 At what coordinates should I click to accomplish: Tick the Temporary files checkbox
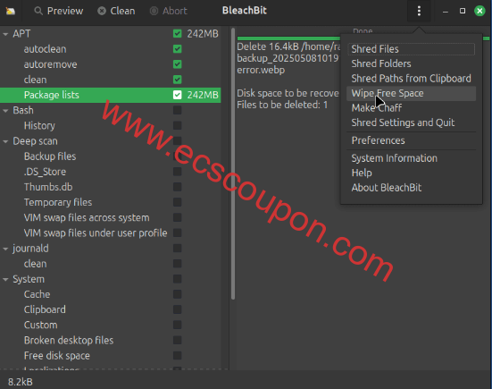click(178, 202)
